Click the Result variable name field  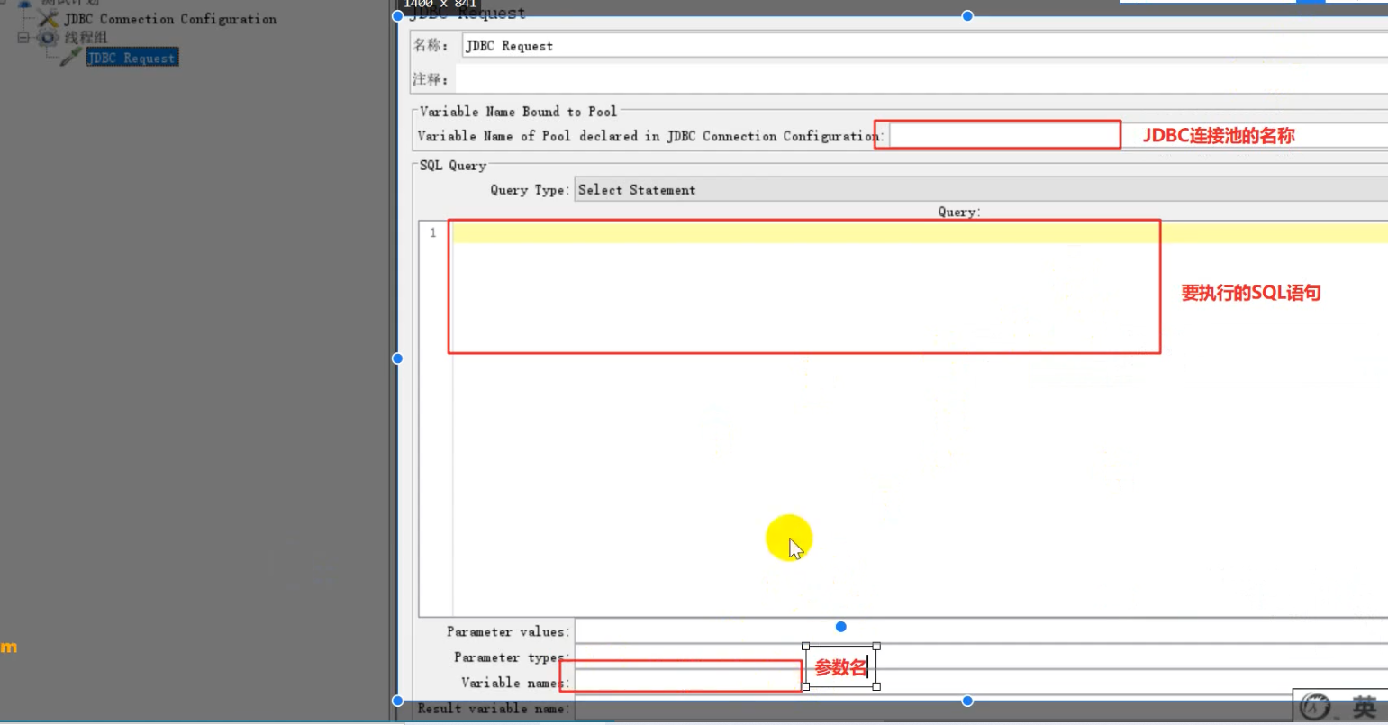coord(981,708)
